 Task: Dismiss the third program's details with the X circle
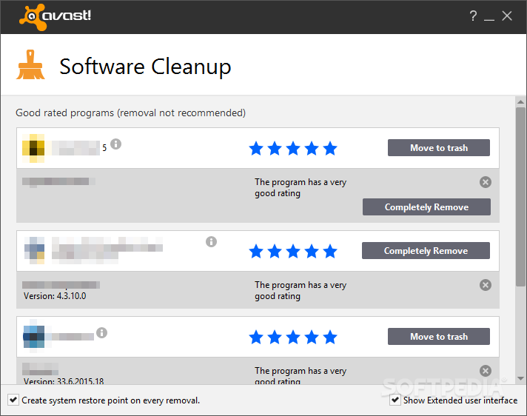tap(486, 371)
